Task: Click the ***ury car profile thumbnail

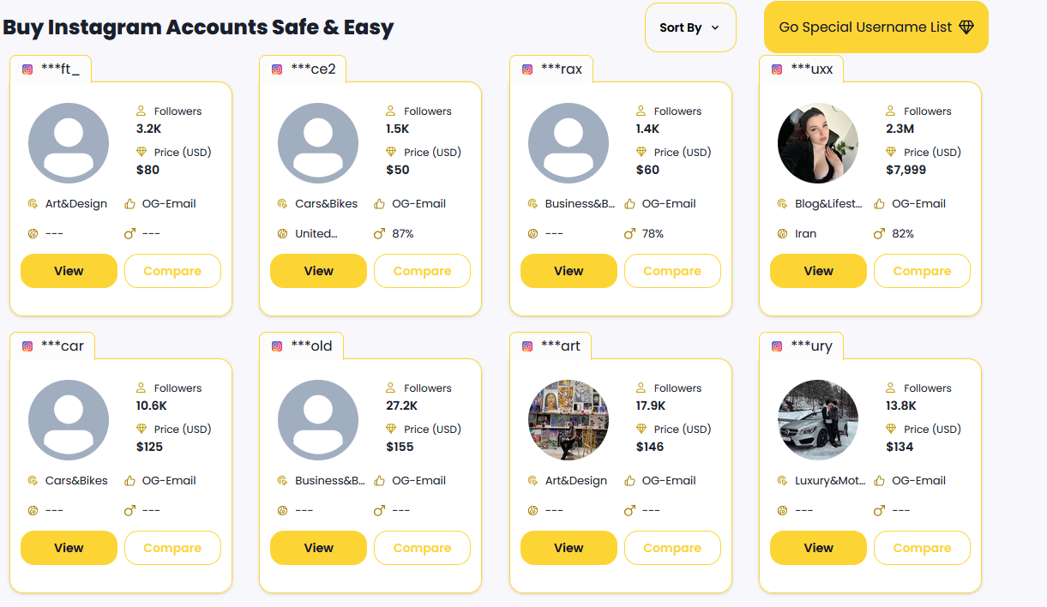Action: 818,420
